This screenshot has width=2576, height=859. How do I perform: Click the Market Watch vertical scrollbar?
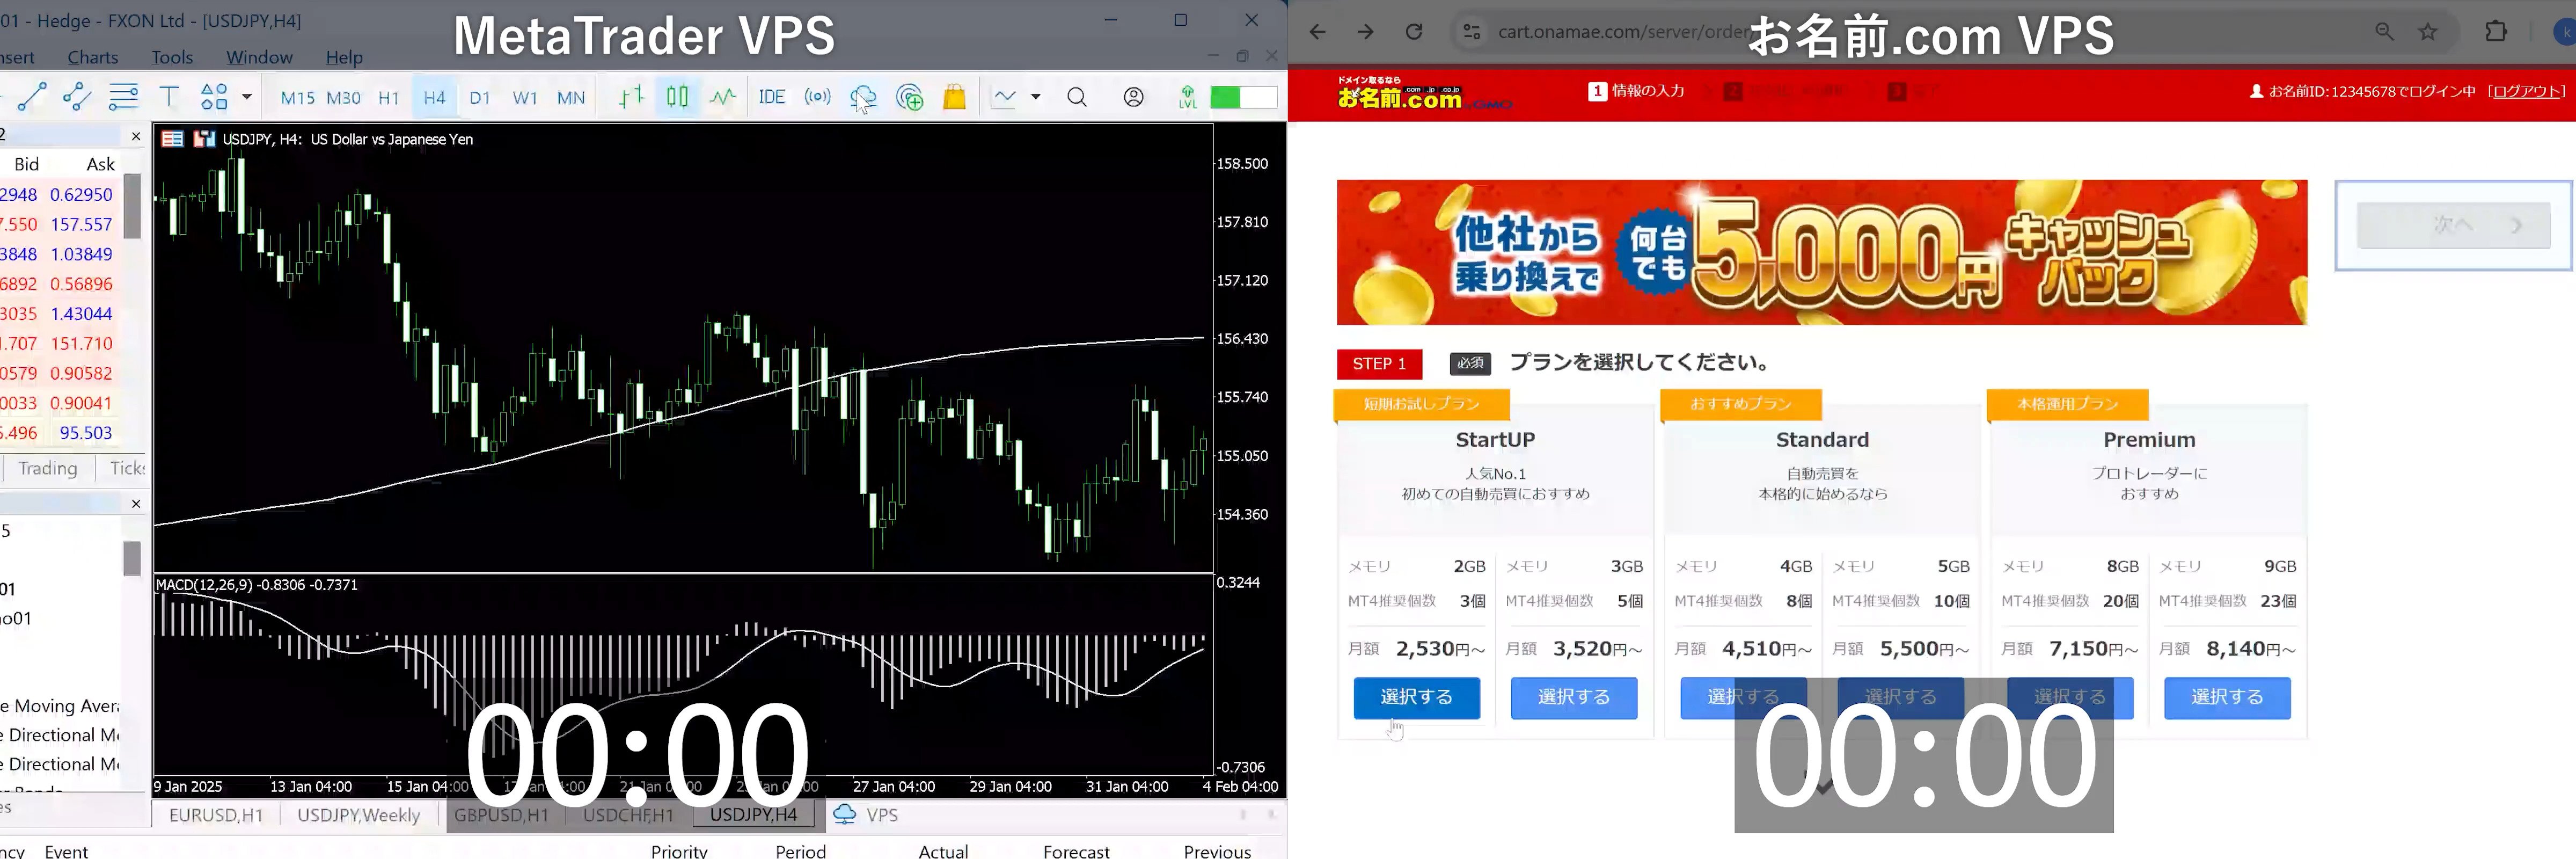tap(132, 205)
